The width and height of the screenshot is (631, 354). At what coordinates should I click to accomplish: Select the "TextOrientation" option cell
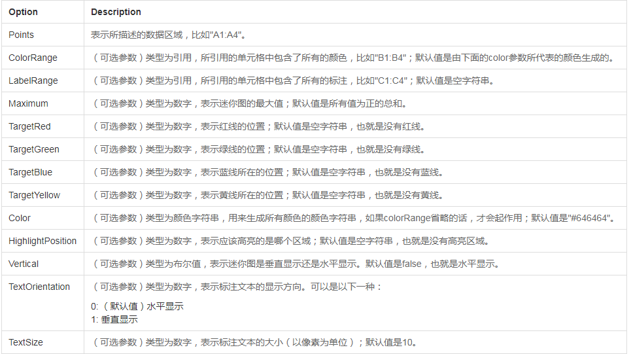43,303
